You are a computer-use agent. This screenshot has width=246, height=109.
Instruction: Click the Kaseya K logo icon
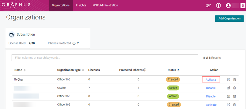pyautogui.click(x=243, y=6)
